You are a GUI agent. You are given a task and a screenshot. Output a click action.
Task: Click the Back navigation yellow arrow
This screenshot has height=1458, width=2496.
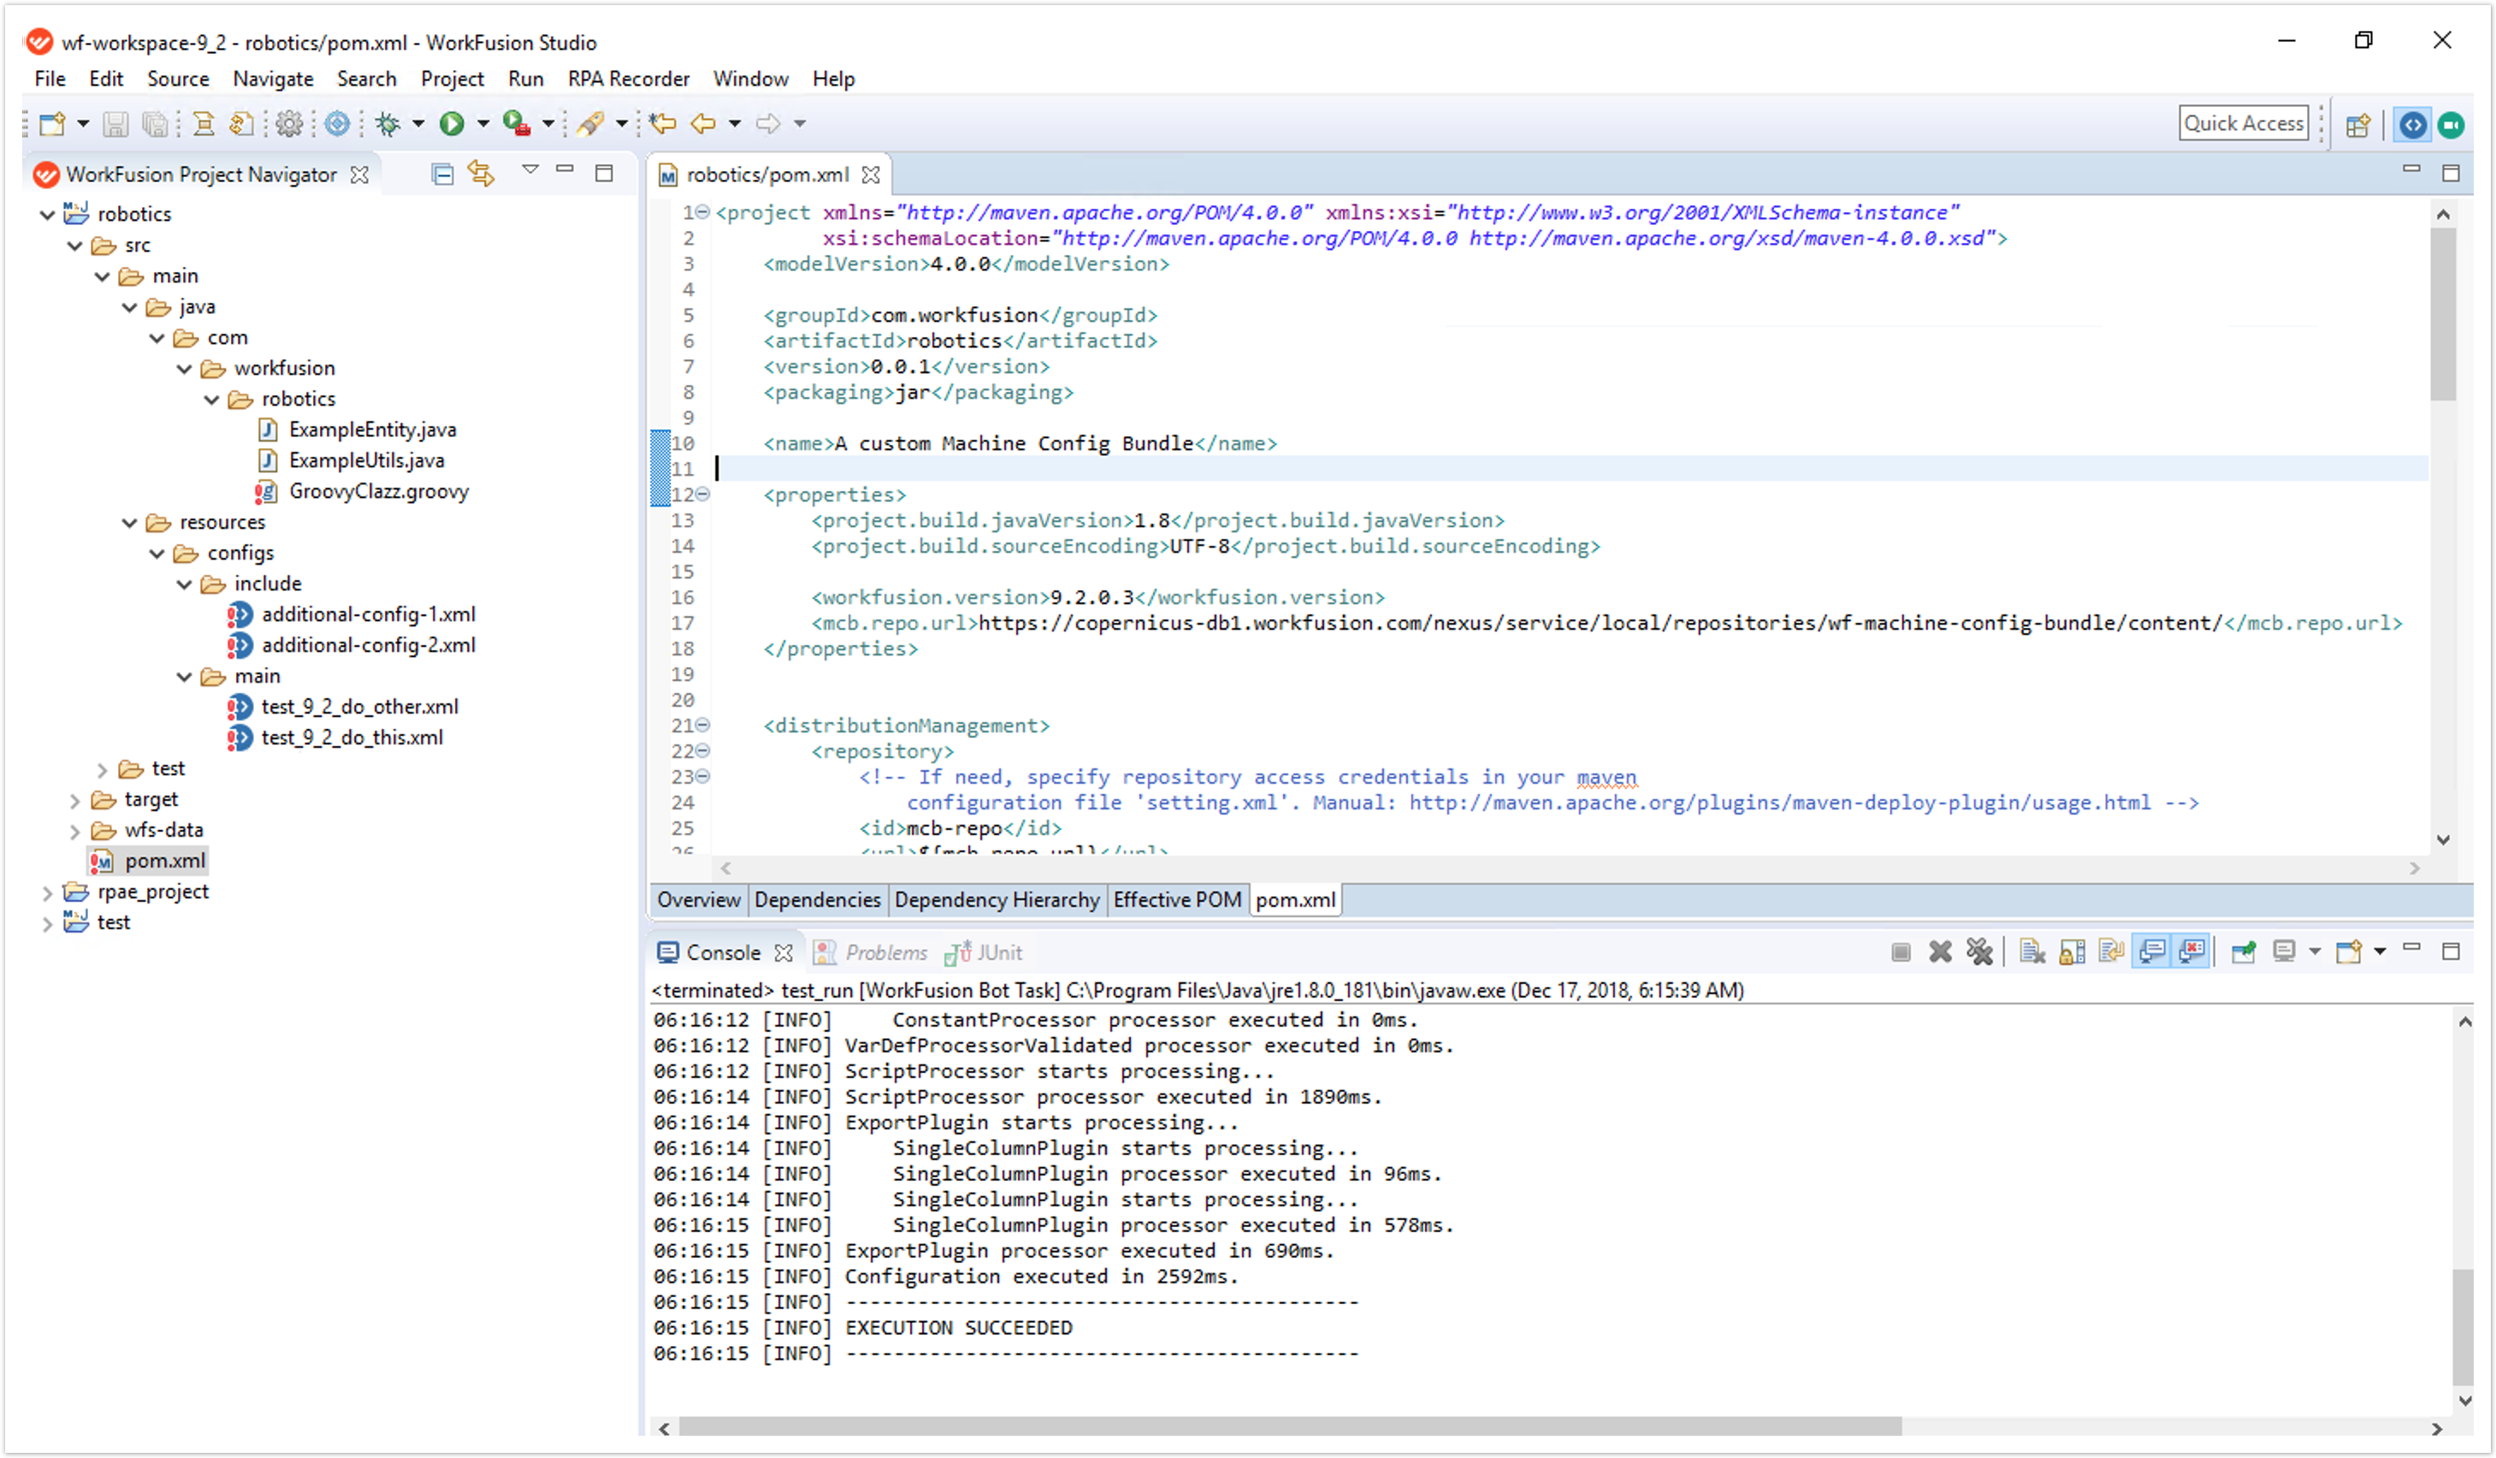tap(703, 124)
